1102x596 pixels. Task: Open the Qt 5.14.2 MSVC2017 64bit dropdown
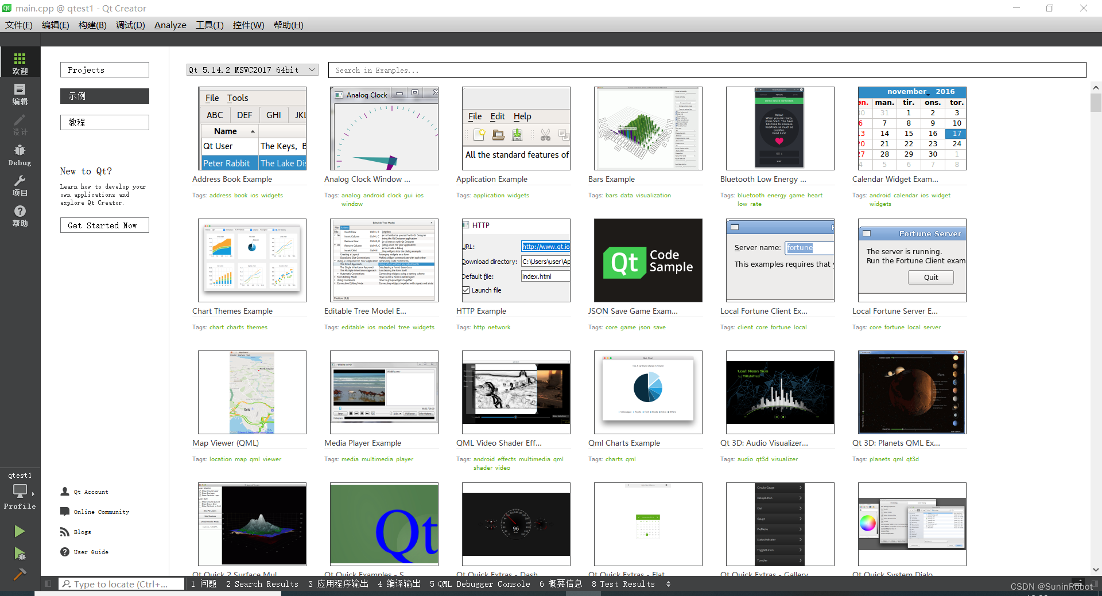tap(252, 70)
